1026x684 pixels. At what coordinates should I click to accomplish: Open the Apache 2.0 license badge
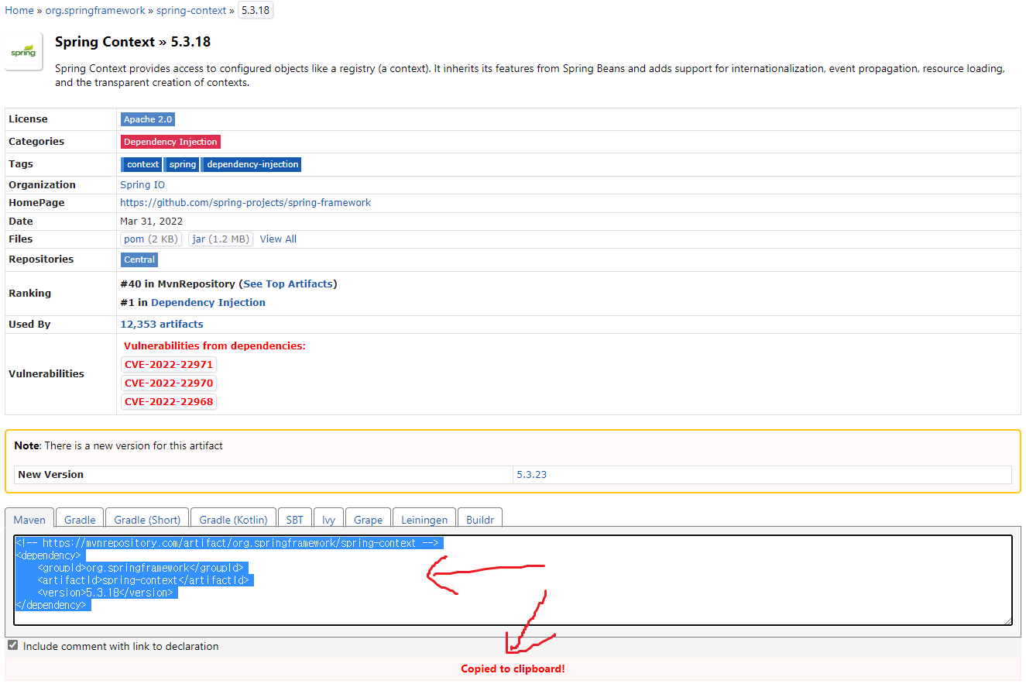pyautogui.click(x=147, y=119)
